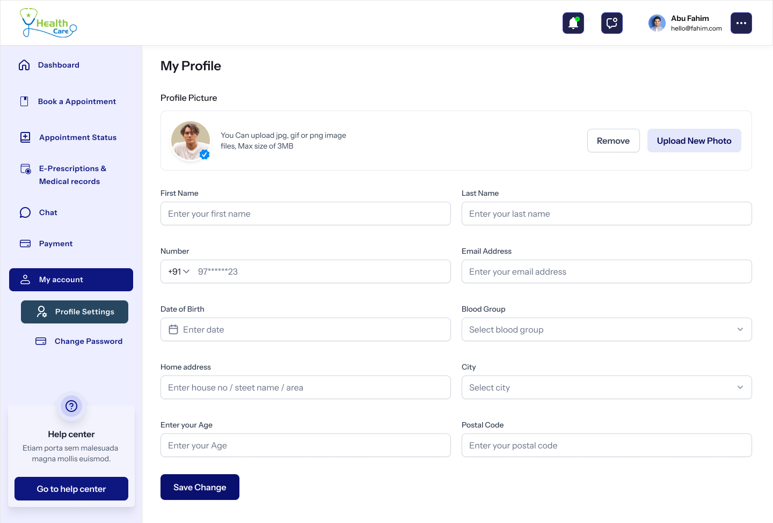
Task: Focus the Last Name input field
Action: 607,213
